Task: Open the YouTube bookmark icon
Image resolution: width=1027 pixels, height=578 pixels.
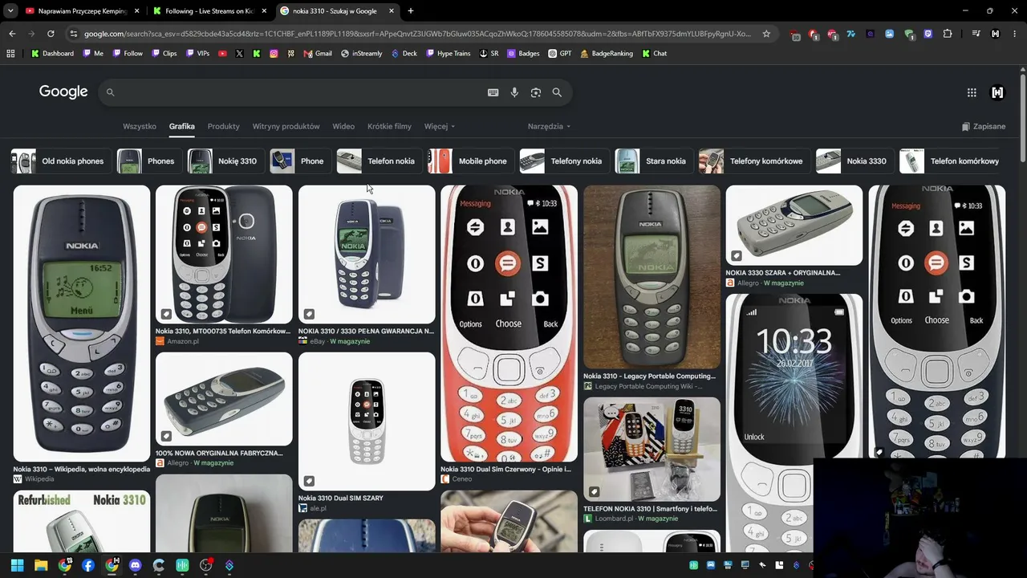Action: 222,54
